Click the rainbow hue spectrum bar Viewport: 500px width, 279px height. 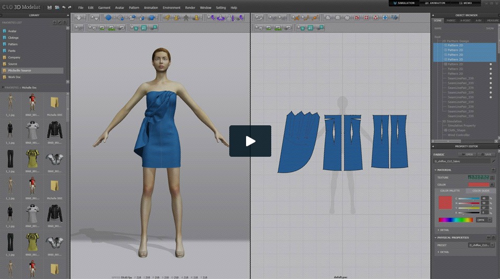(x=455, y=220)
